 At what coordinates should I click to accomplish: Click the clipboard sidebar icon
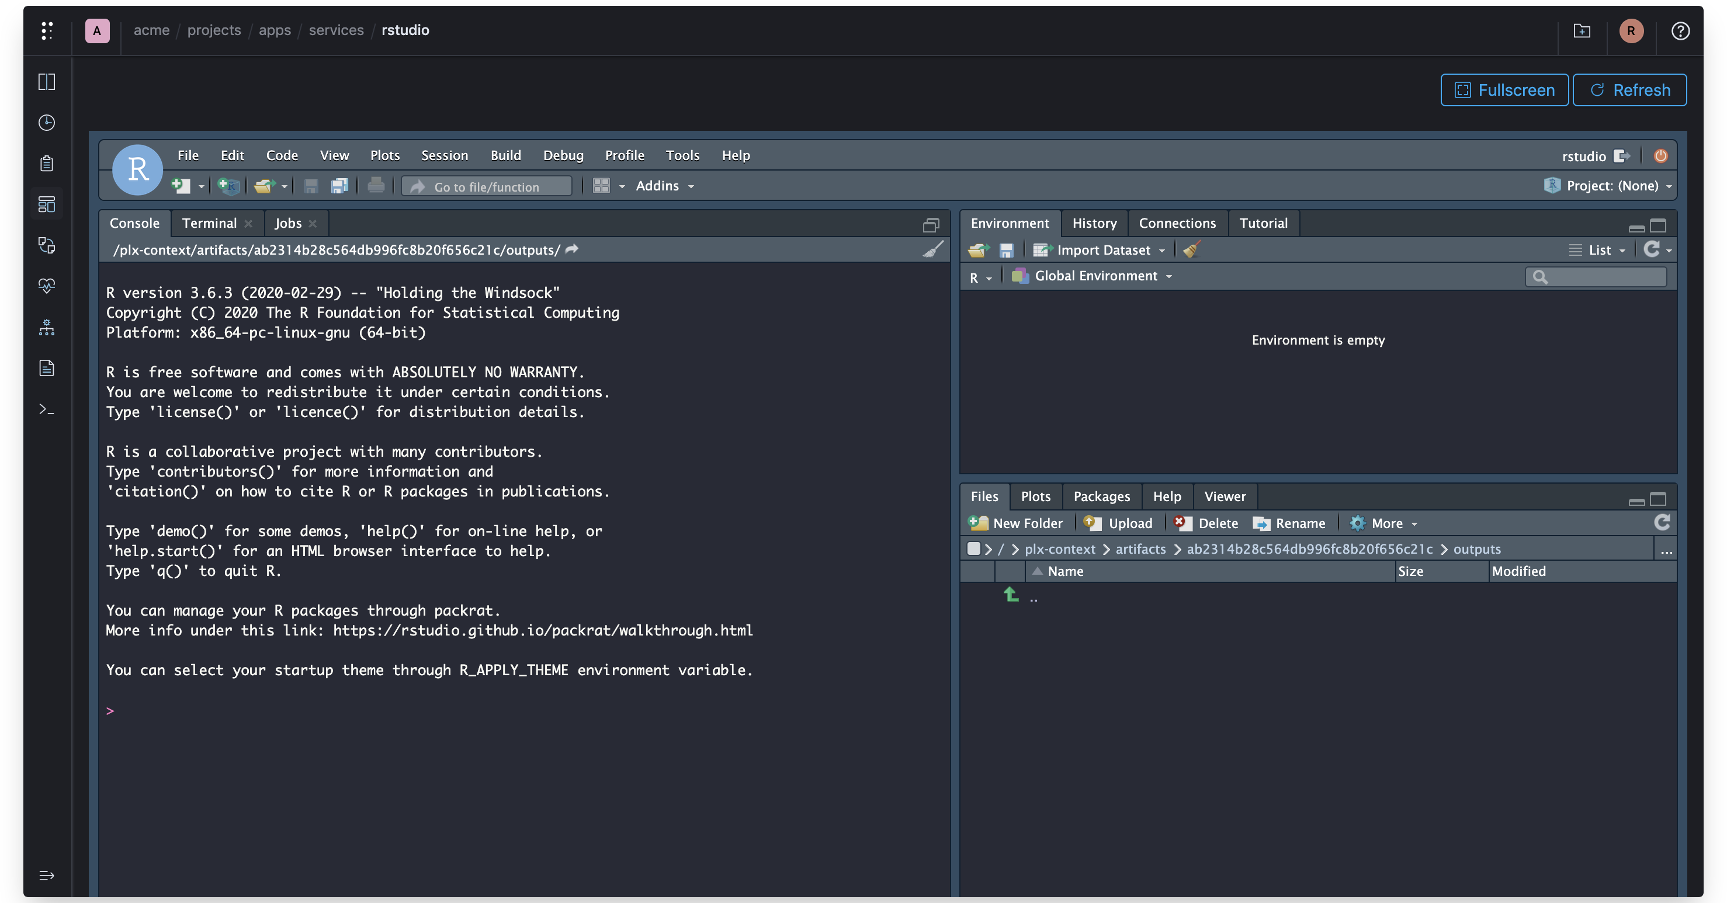coord(46,164)
